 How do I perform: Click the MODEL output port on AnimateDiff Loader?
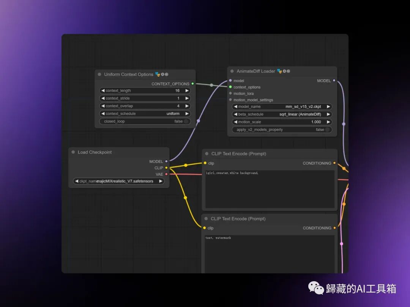coord(334,81)
